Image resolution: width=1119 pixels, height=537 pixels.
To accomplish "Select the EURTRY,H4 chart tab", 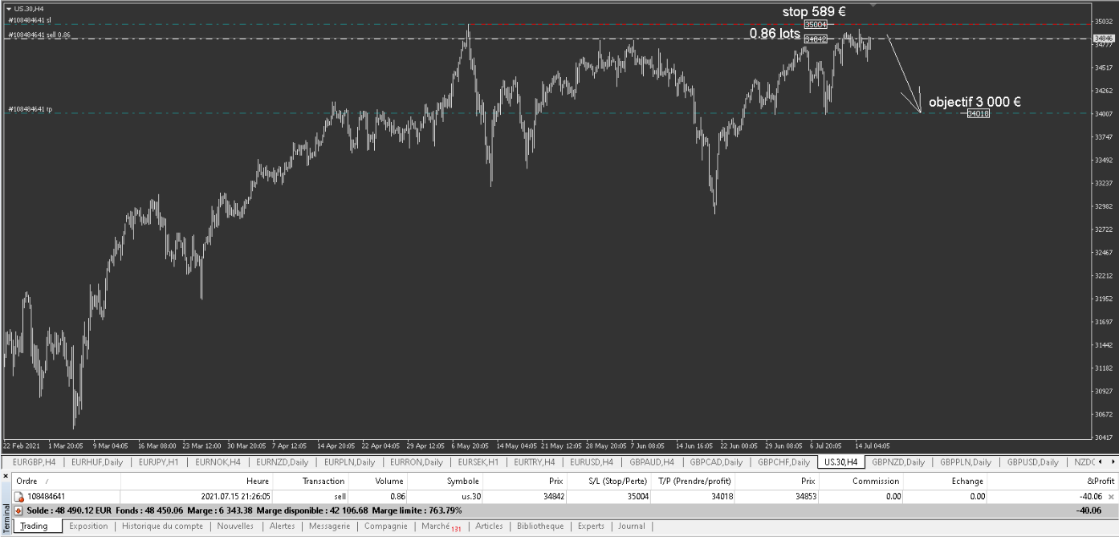I will (x=535, y=462).
